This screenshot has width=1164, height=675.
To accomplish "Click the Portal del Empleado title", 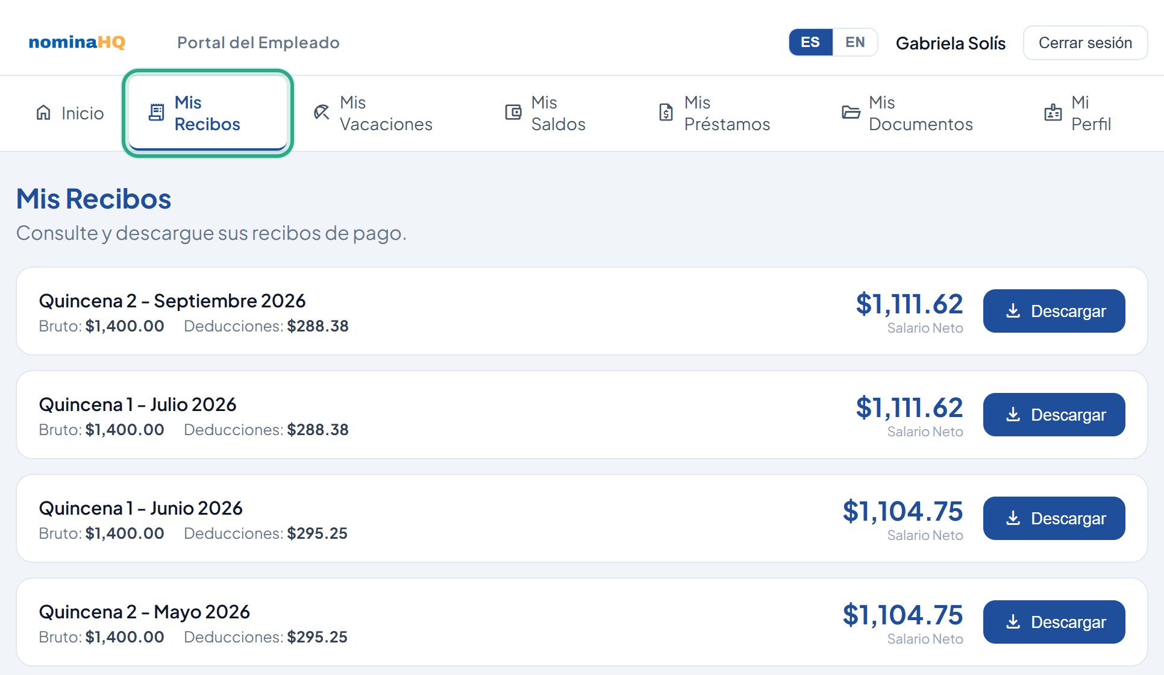I will [x=258, y=43].
